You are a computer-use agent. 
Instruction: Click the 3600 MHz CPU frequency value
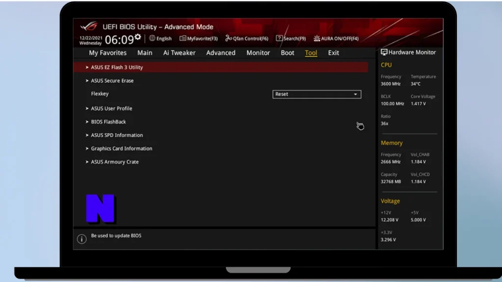(391, 84)
